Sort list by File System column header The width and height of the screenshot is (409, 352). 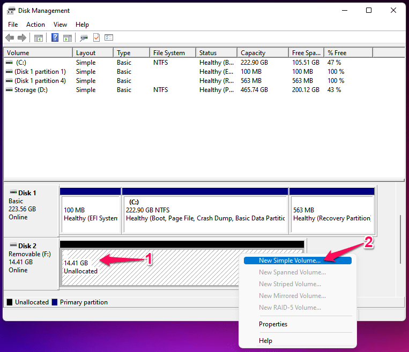(x=169, y=53)
